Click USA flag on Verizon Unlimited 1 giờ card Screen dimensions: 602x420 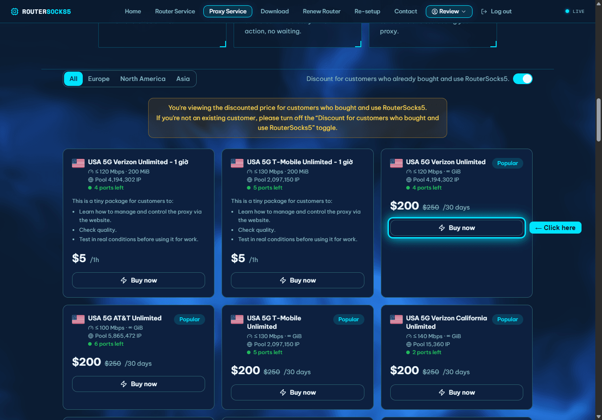(78, 163)
